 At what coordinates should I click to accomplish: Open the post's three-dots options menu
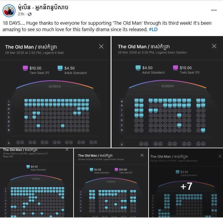pos(214,10)
